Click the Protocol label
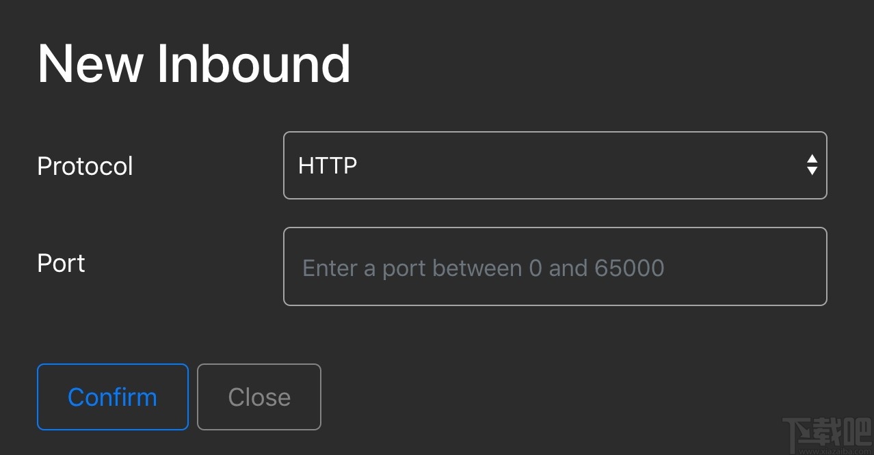Screen dimensions: 874x455 [x=85, y=166]
